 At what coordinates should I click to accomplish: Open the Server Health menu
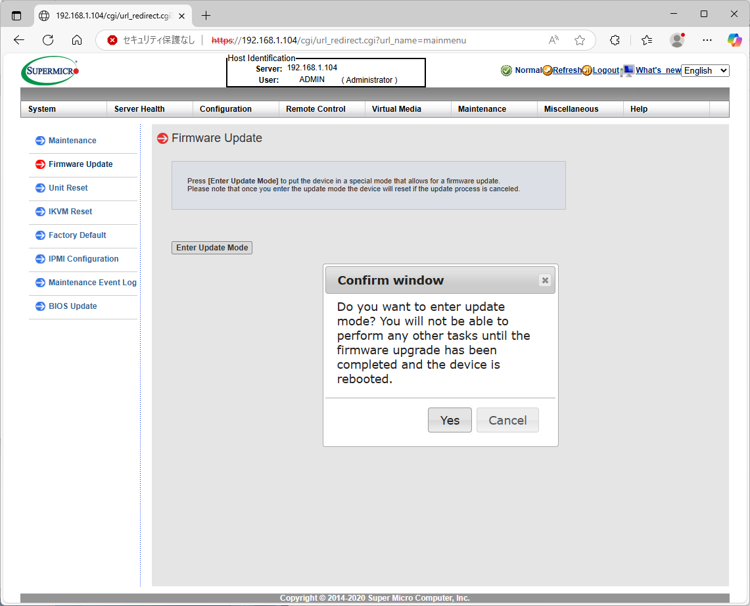139,109
